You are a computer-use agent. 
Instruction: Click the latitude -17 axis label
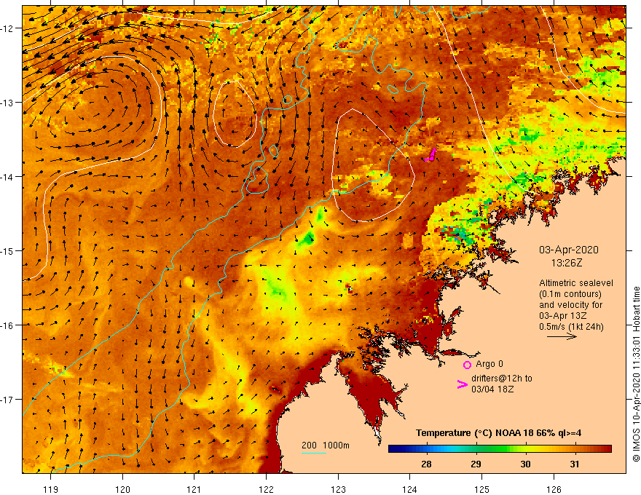point(8,400)
